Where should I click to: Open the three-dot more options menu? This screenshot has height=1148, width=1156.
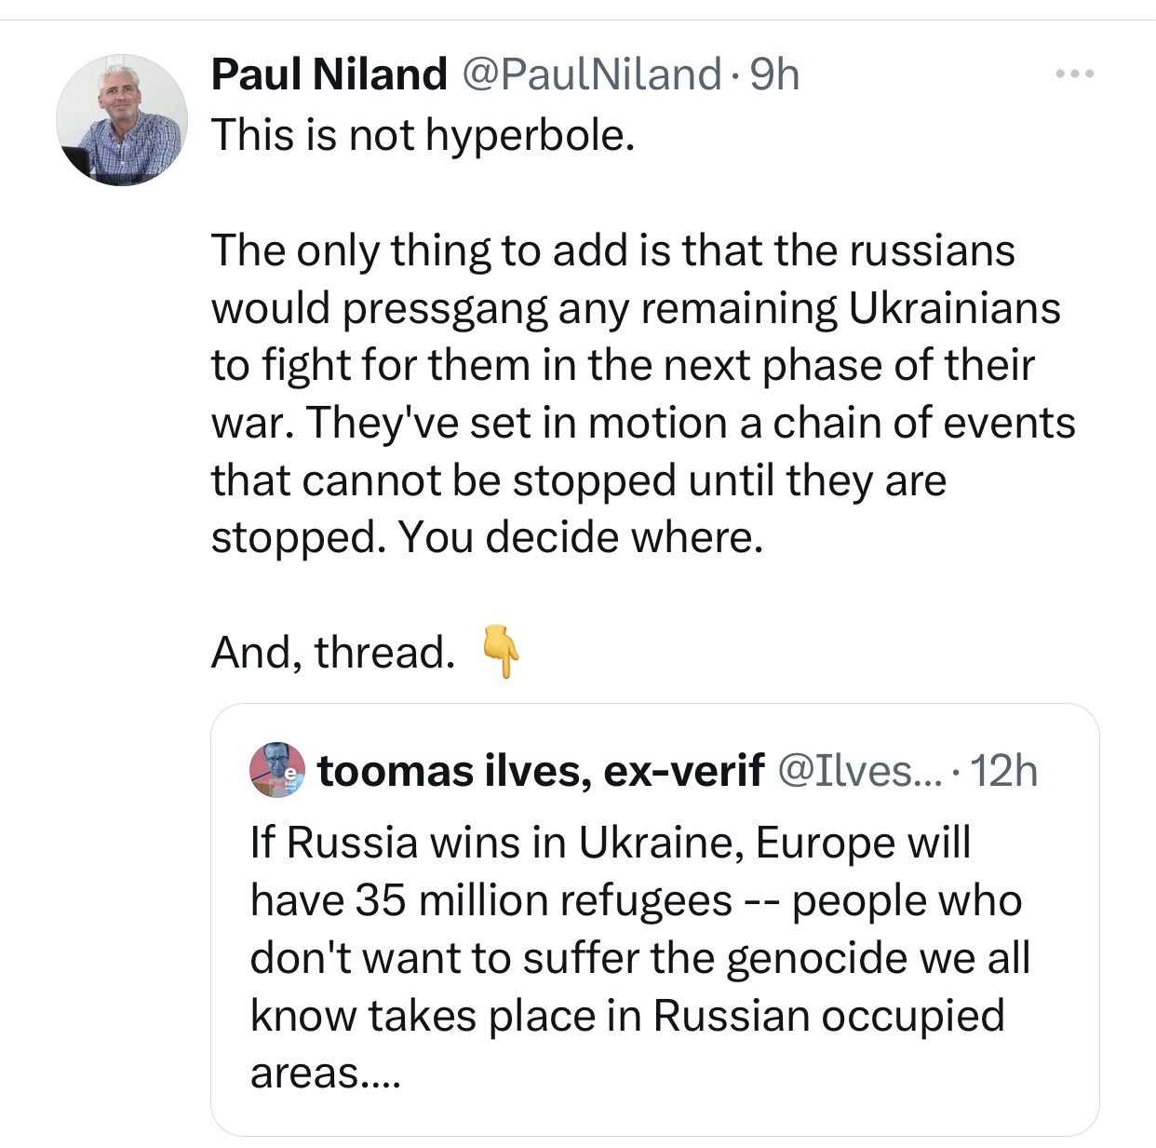point(1074,74)
